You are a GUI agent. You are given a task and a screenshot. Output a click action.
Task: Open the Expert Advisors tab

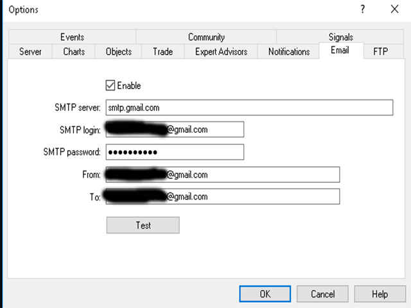click(x=221, y=52)
